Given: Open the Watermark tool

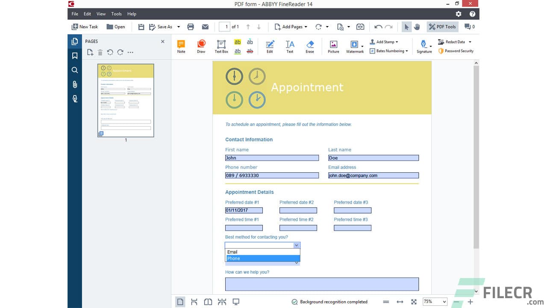Looking at the screenshot, I should [355, 46].
